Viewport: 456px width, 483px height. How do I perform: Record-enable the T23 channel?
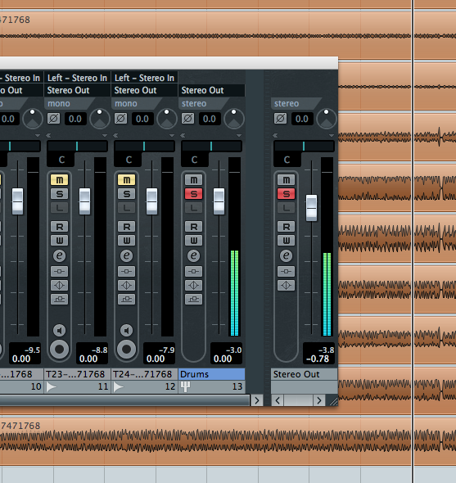click(60, 350)
